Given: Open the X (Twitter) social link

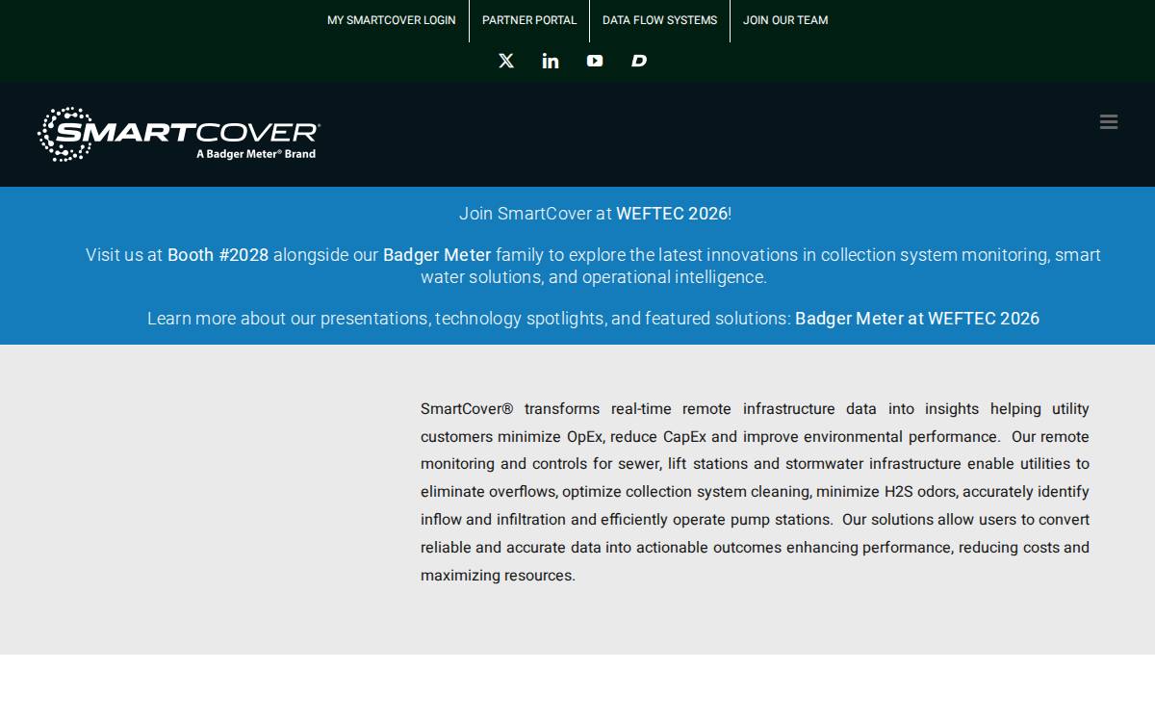Looking at the screenshot, I should click(x=506, y=61).
